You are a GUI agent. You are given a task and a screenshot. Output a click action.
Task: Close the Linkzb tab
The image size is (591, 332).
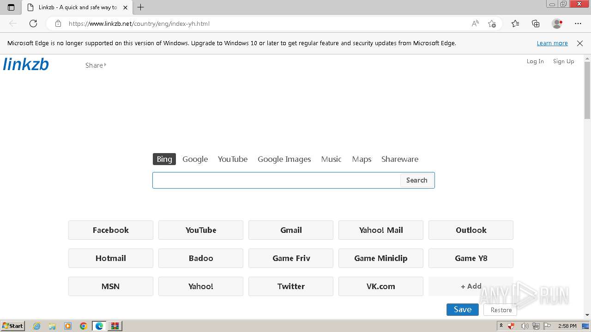tap(125, 7)
